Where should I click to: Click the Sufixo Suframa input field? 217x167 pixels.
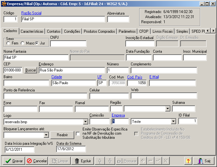184,109
